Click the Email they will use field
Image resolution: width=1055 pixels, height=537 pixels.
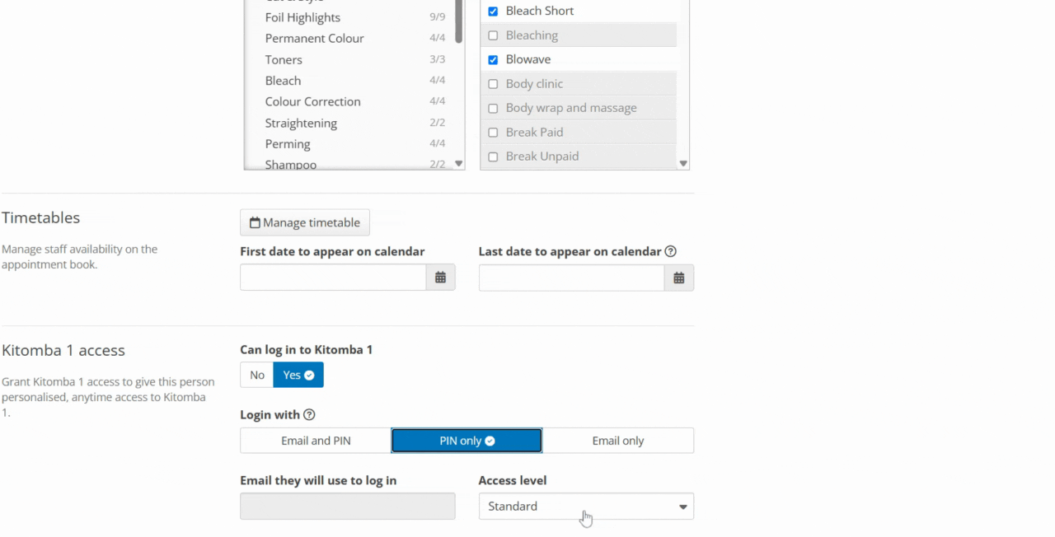[347, 506]
